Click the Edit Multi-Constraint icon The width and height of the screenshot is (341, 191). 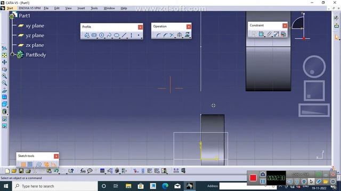[x=283, y=34]
